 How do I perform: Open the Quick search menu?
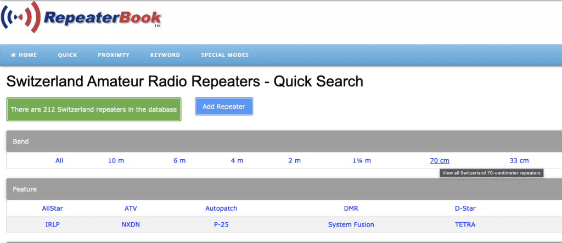68,55
